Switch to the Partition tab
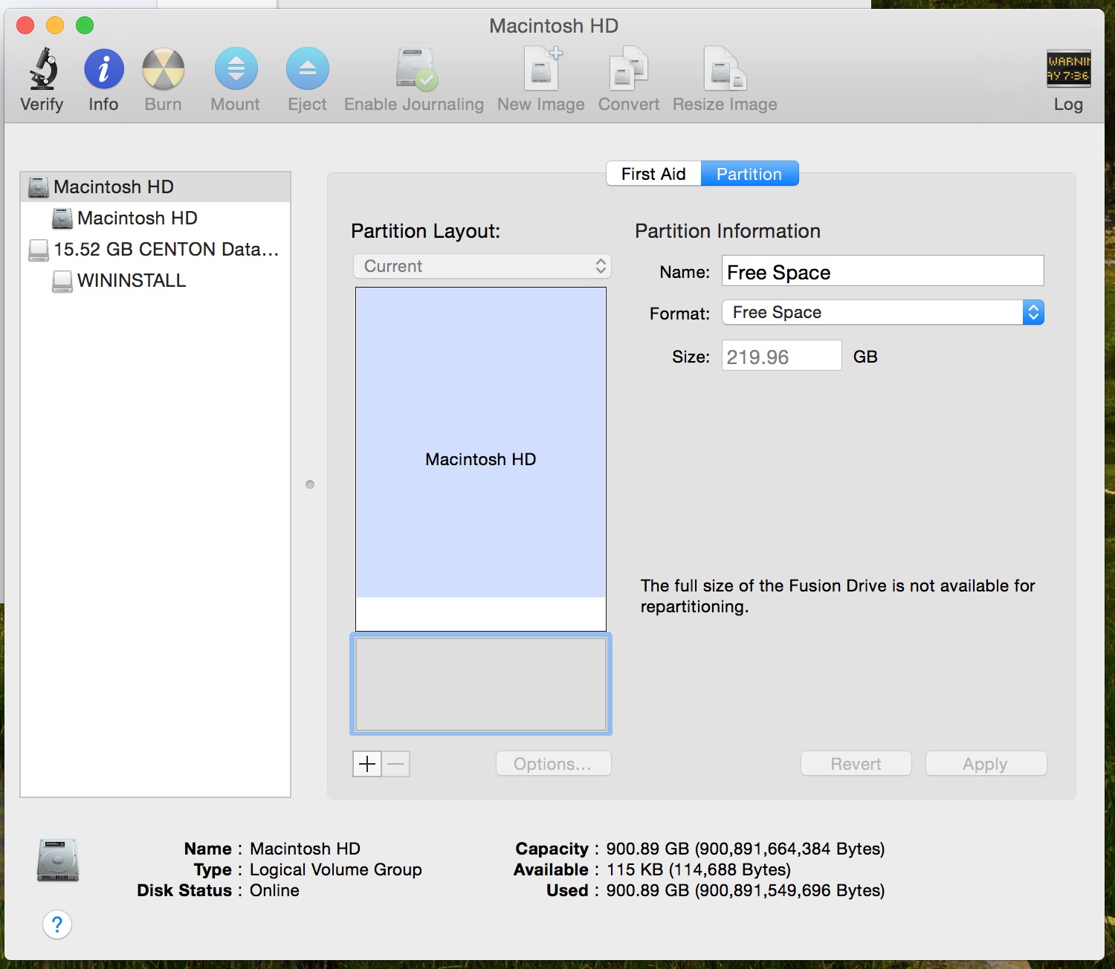Viewport: 1115px width, 969px height. point(749,174)
